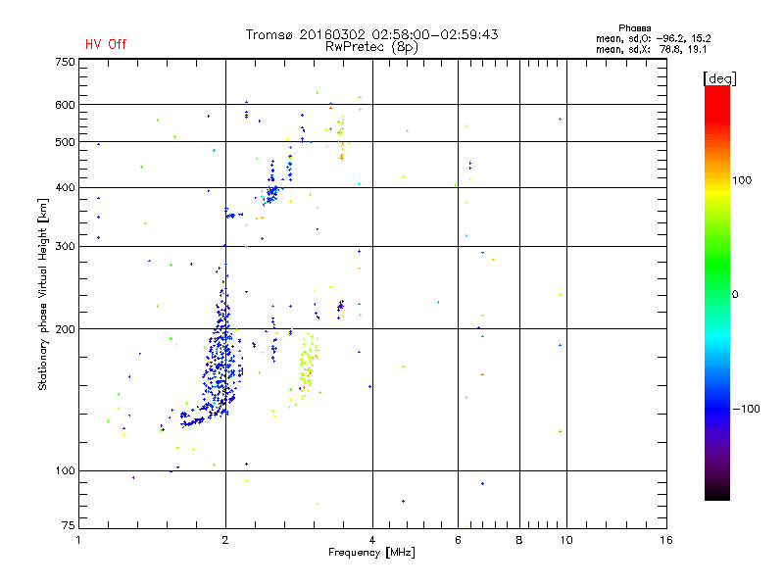Viewport: 784px width, 588px height.
Task: Pick the black bottom of the colorbar
Action: (717, 493)
